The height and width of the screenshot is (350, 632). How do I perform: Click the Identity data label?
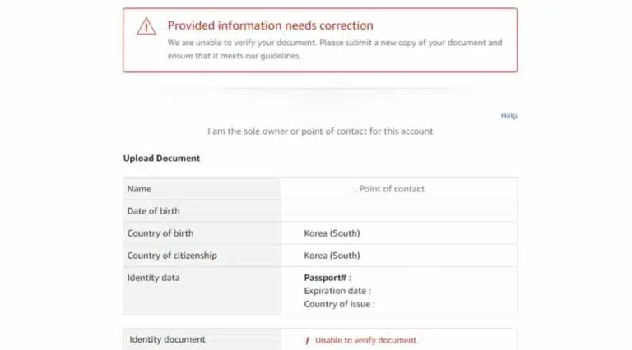pos(154,278)
